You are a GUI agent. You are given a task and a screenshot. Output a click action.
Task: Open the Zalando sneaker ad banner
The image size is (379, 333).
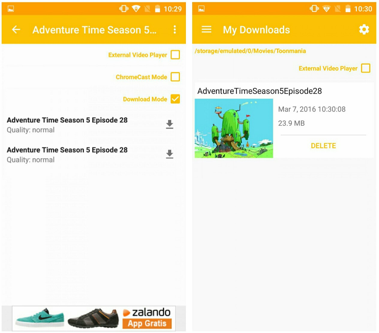pyautogui.click(x=94, y=318)
